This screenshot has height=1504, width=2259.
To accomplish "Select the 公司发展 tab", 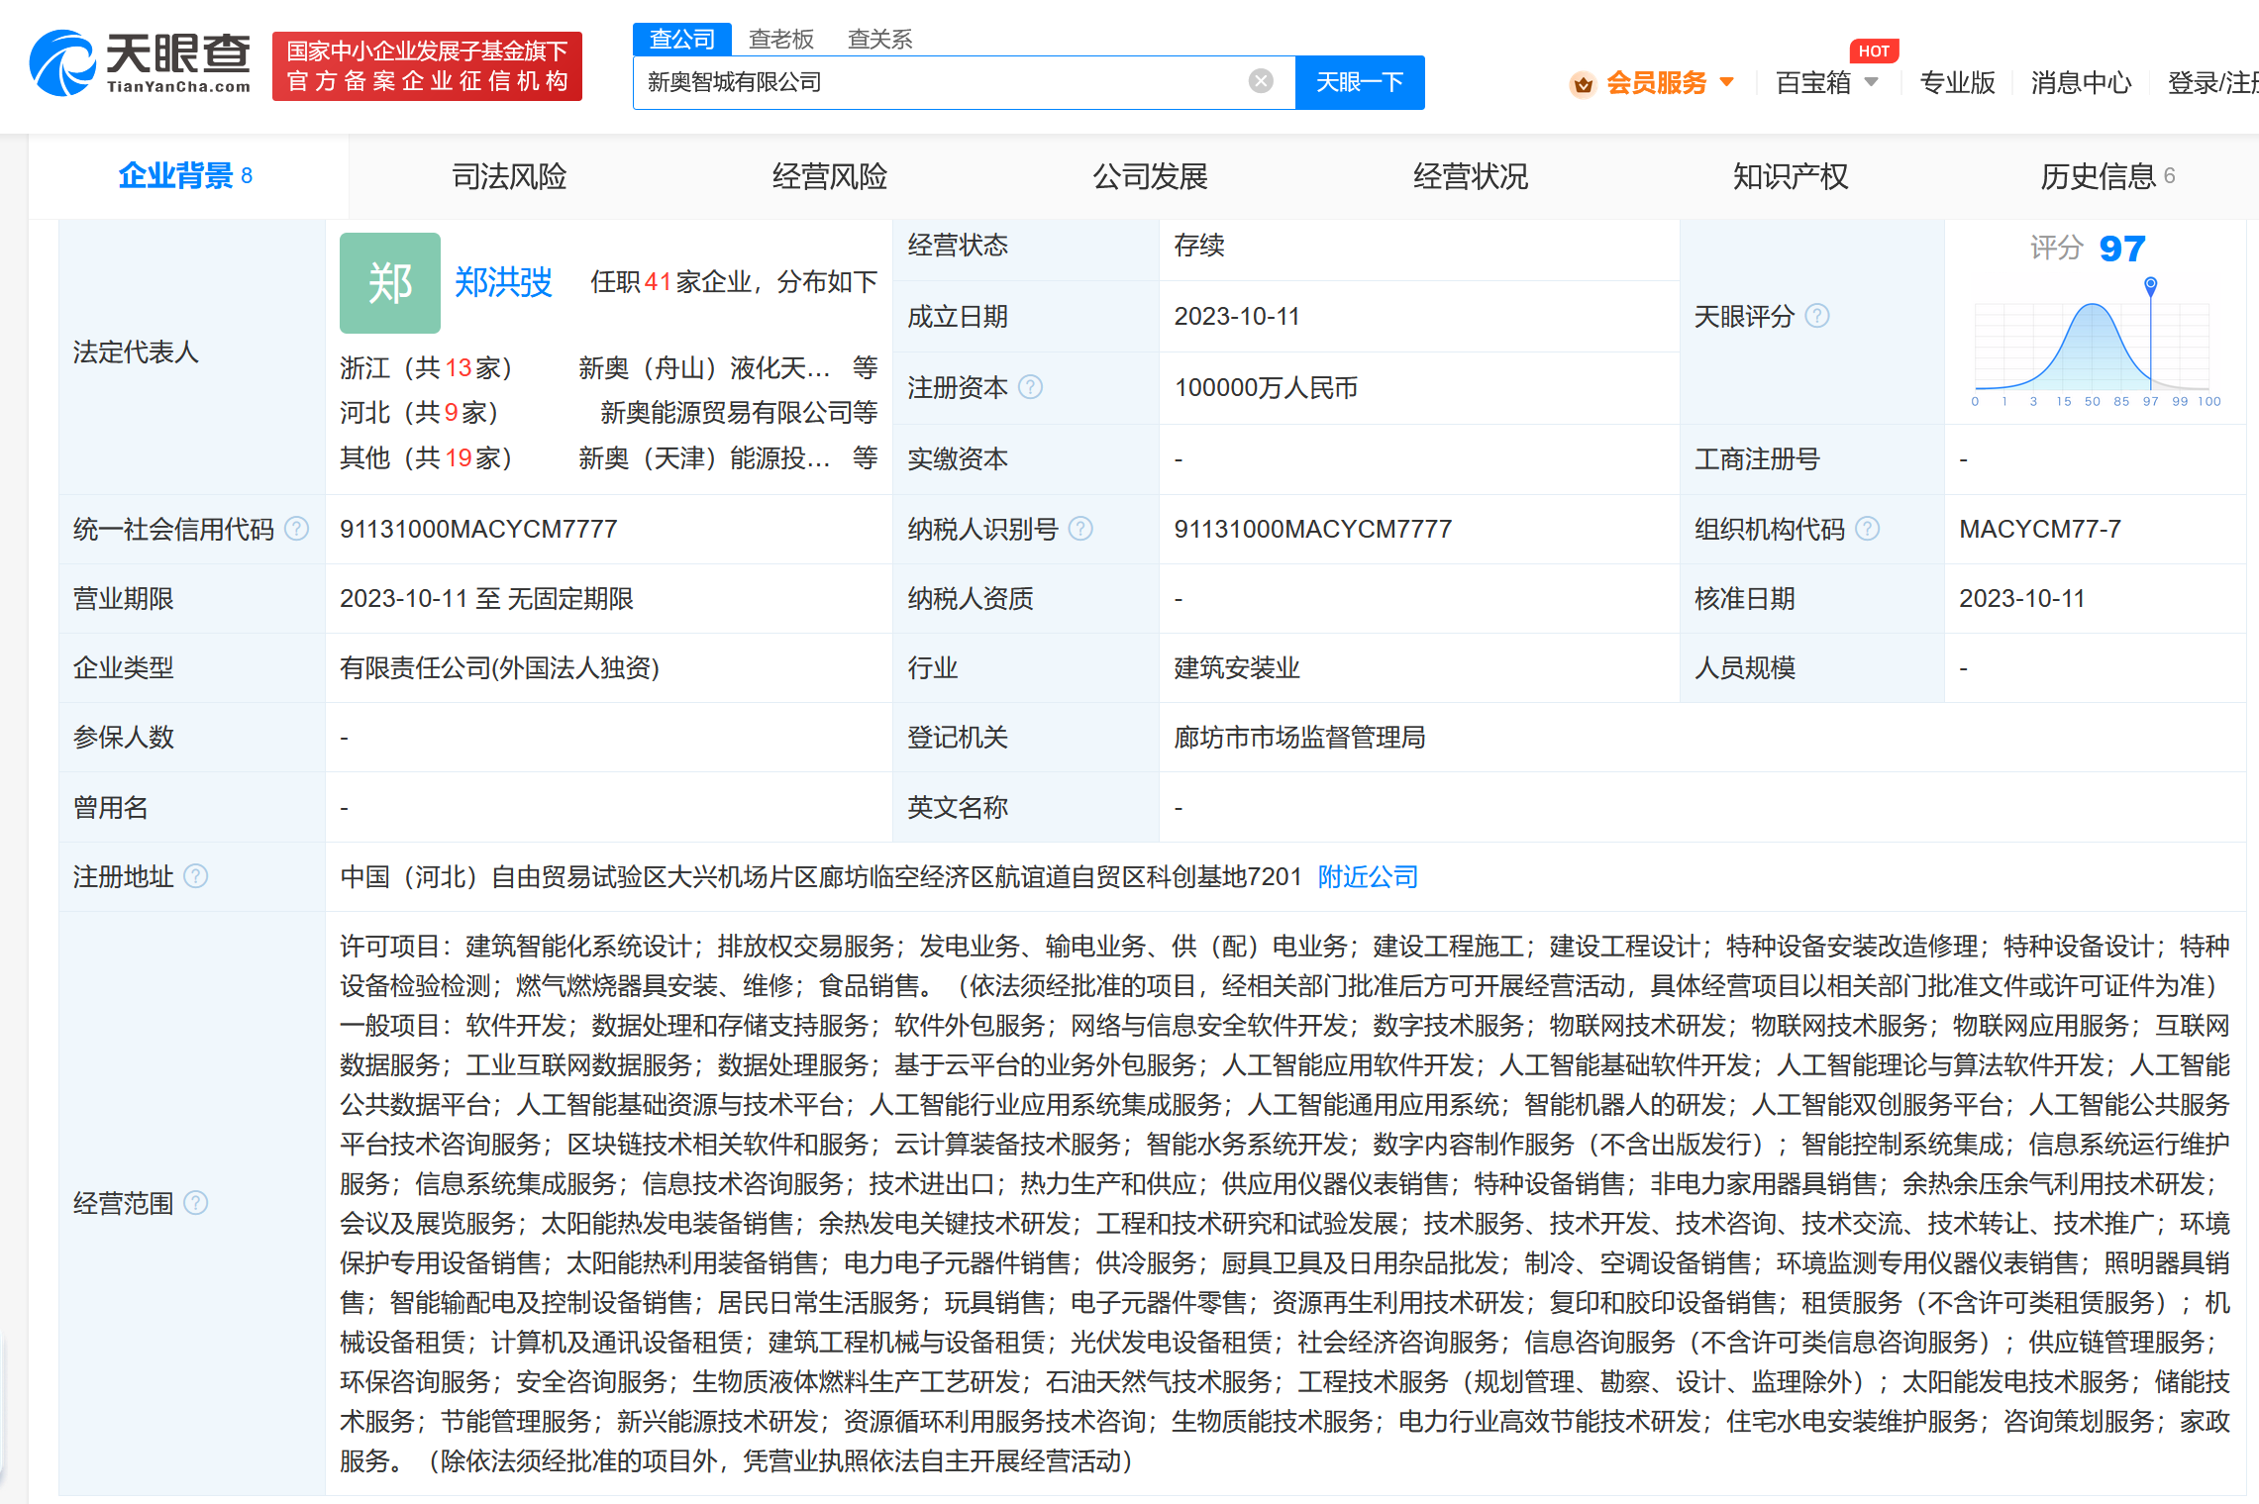I will [1150, 176].
